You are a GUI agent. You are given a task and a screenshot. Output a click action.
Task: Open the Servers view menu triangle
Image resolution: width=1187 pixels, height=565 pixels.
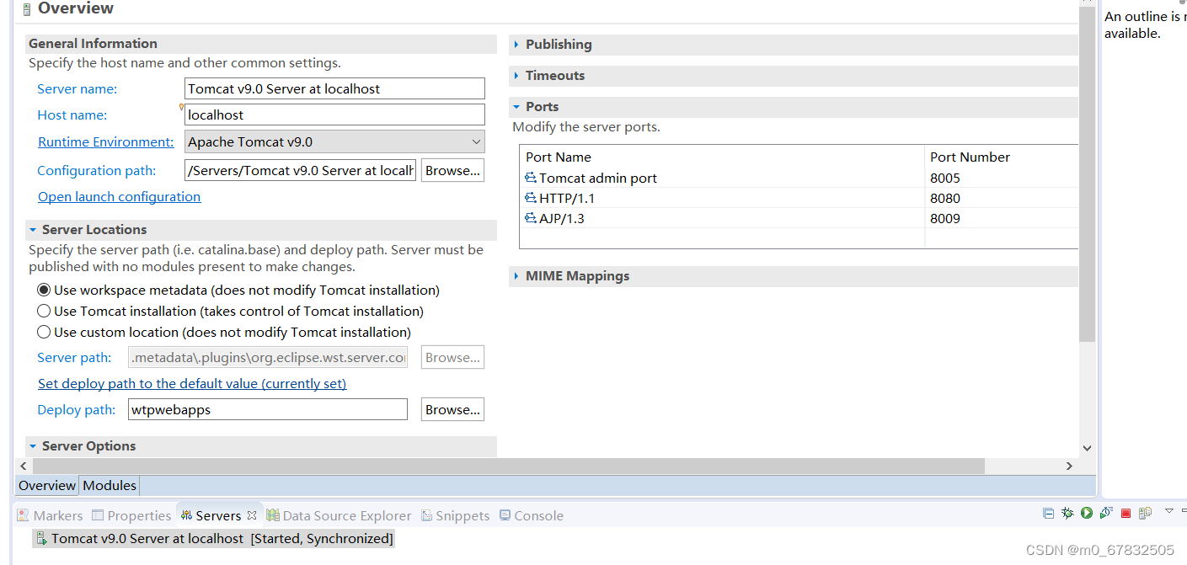point(1168,510)
